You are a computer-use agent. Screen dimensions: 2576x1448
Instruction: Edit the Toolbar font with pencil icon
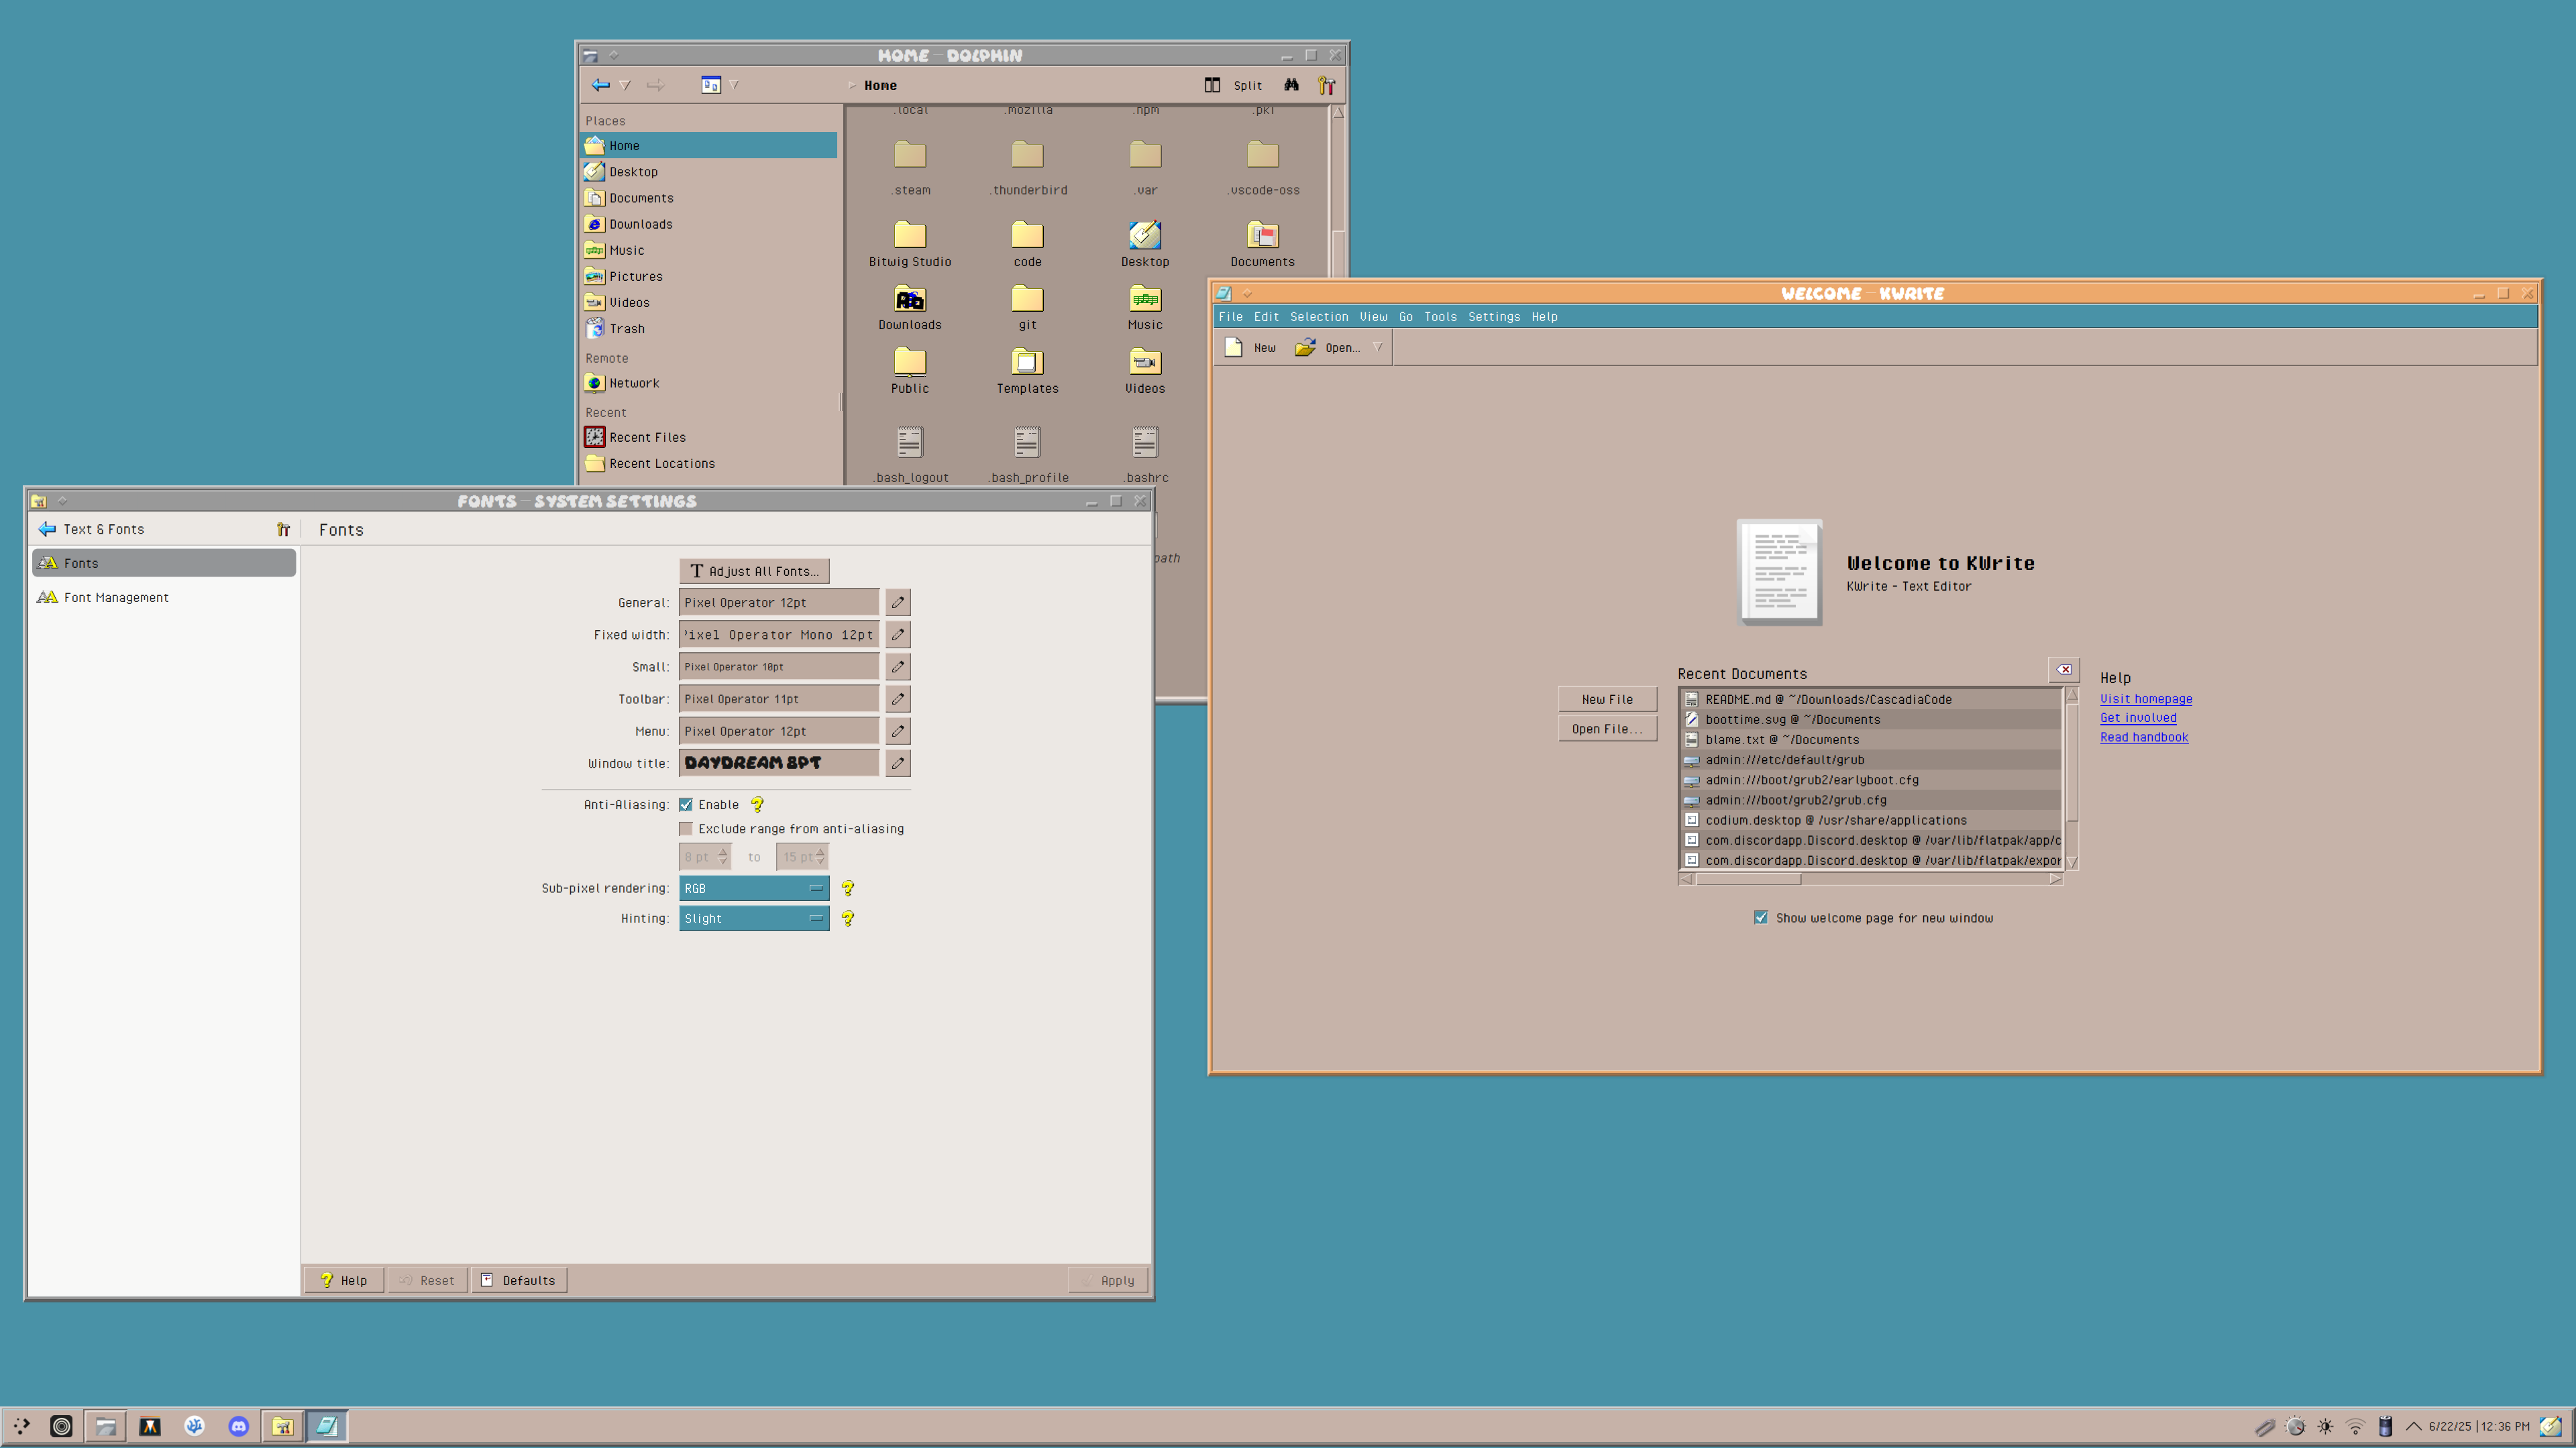(x=897, y=699)
